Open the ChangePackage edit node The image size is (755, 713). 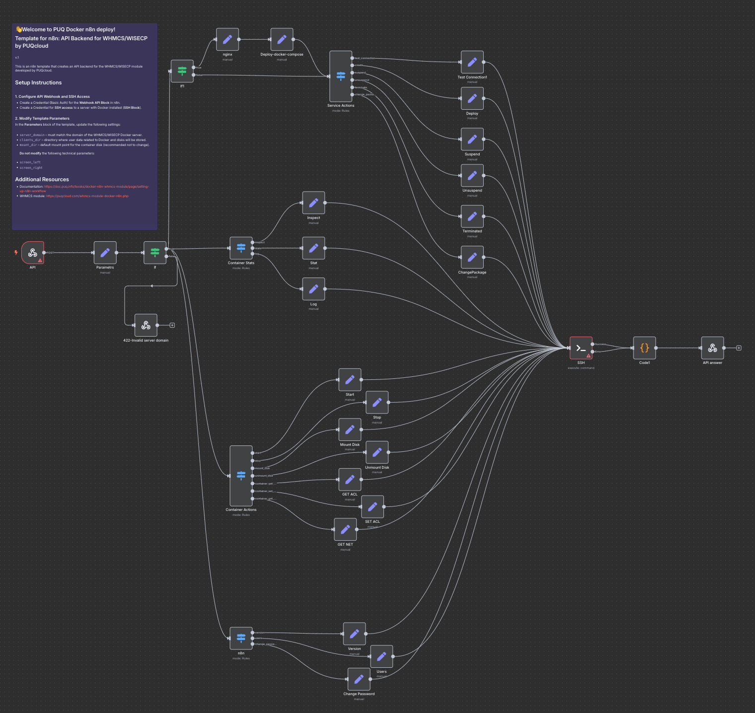[472, 257]
